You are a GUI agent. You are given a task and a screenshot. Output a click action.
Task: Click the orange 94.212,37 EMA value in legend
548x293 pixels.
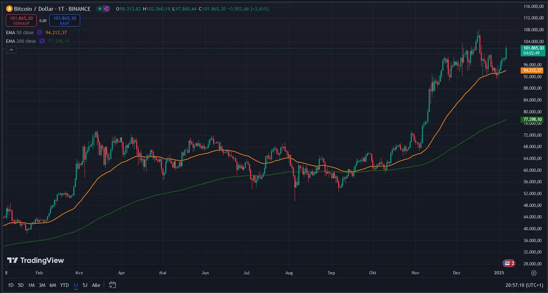pos(56,32)
